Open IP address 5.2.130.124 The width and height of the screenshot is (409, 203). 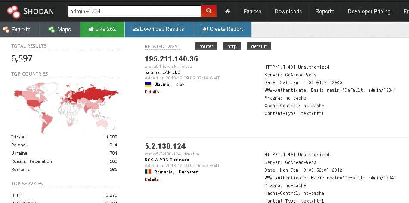165,146
